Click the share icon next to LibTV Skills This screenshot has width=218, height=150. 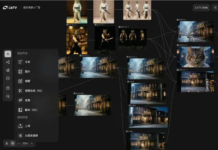tap(215, 8)
